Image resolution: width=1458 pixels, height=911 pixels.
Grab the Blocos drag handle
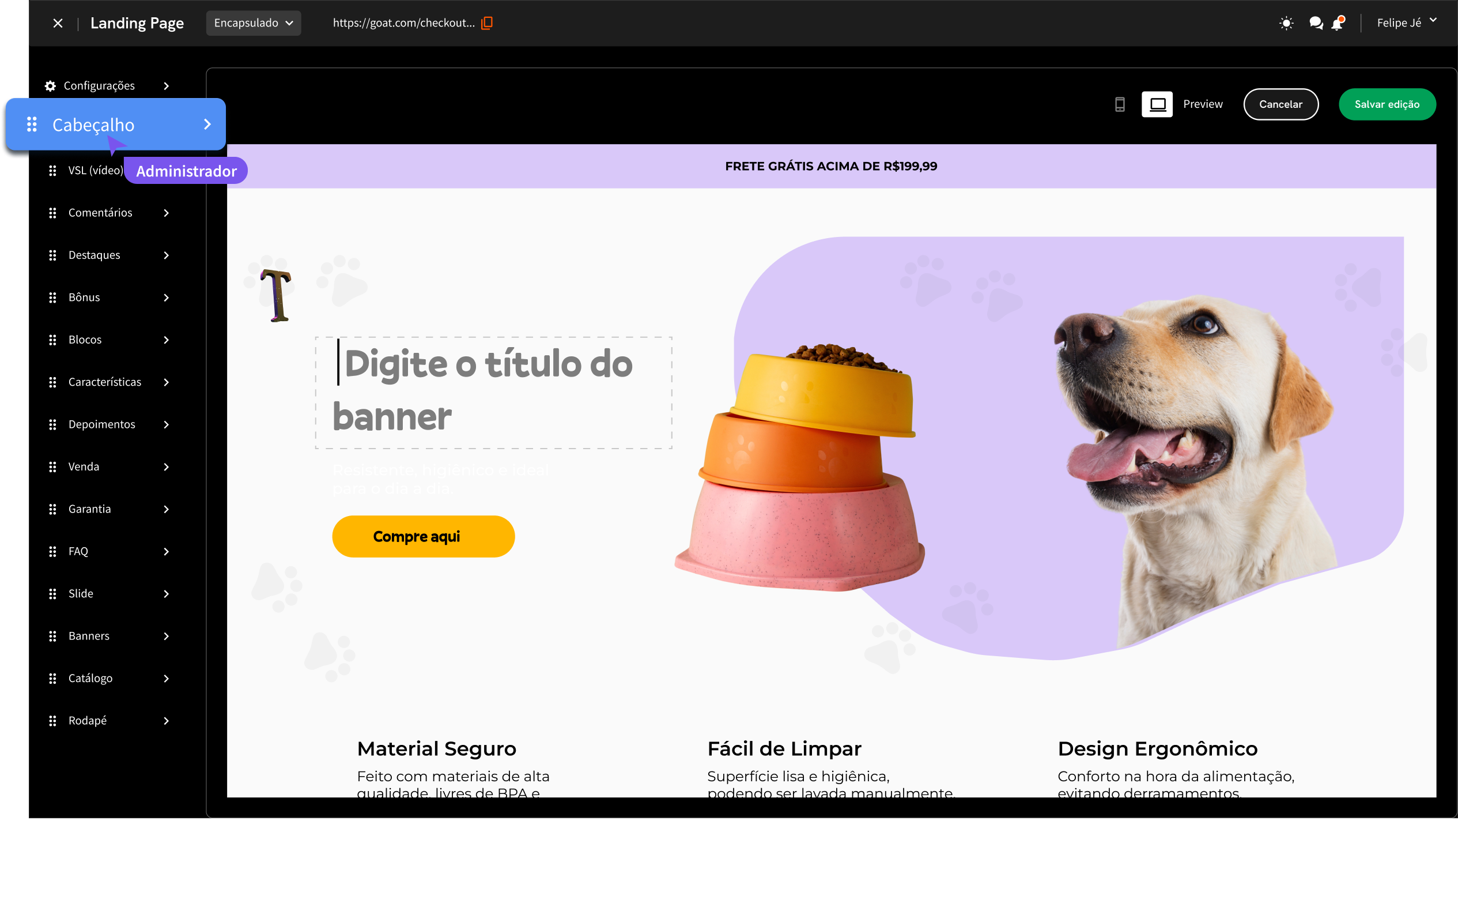coord(52,339)
